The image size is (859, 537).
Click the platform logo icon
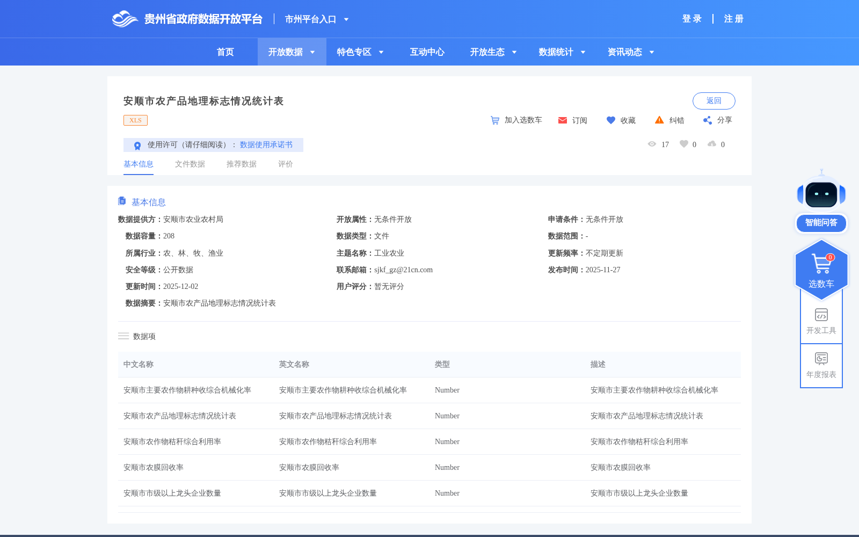click(125, 19)
